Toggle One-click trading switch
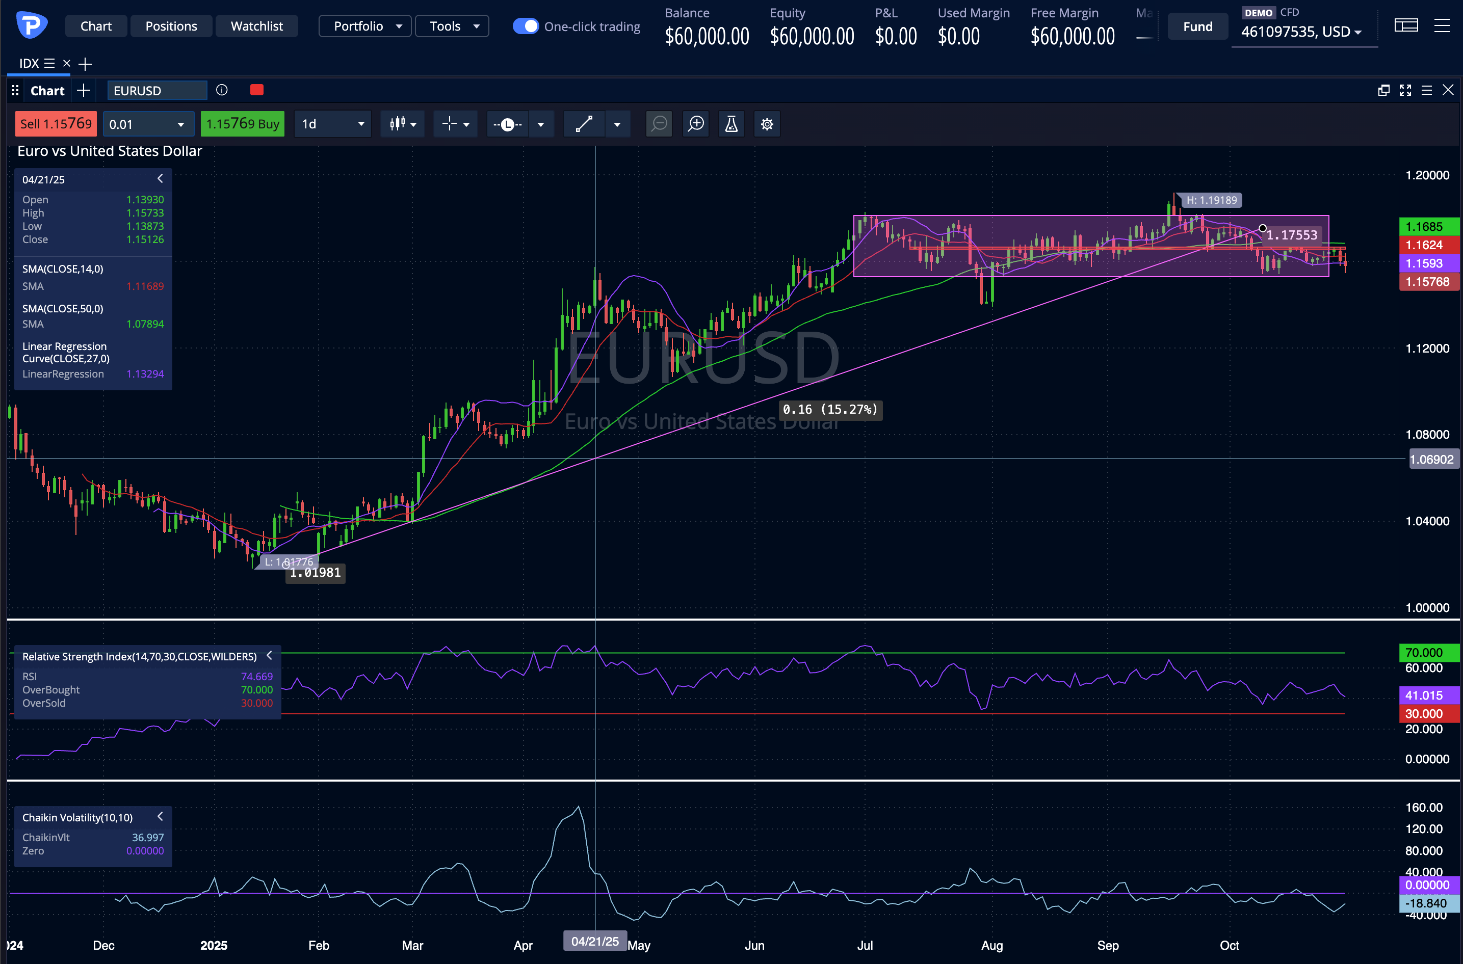1463x964 pixels. [526, 26]
